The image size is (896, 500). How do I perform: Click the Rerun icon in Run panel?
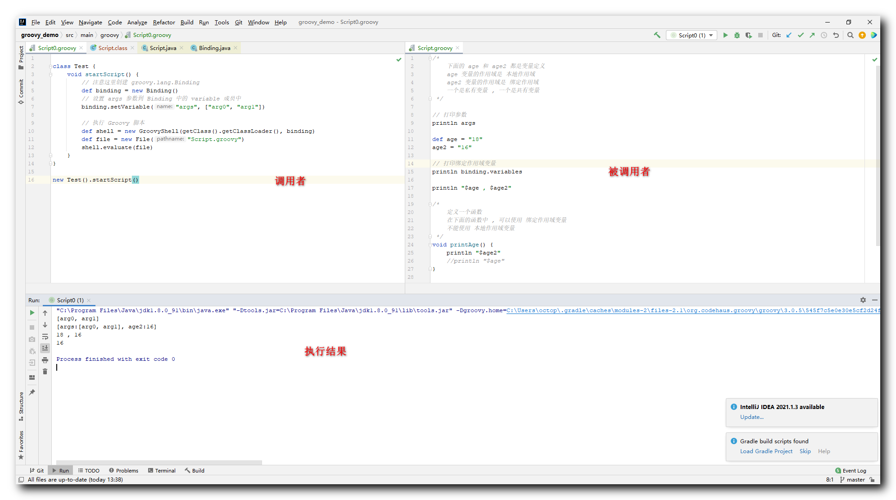[32, 313]
